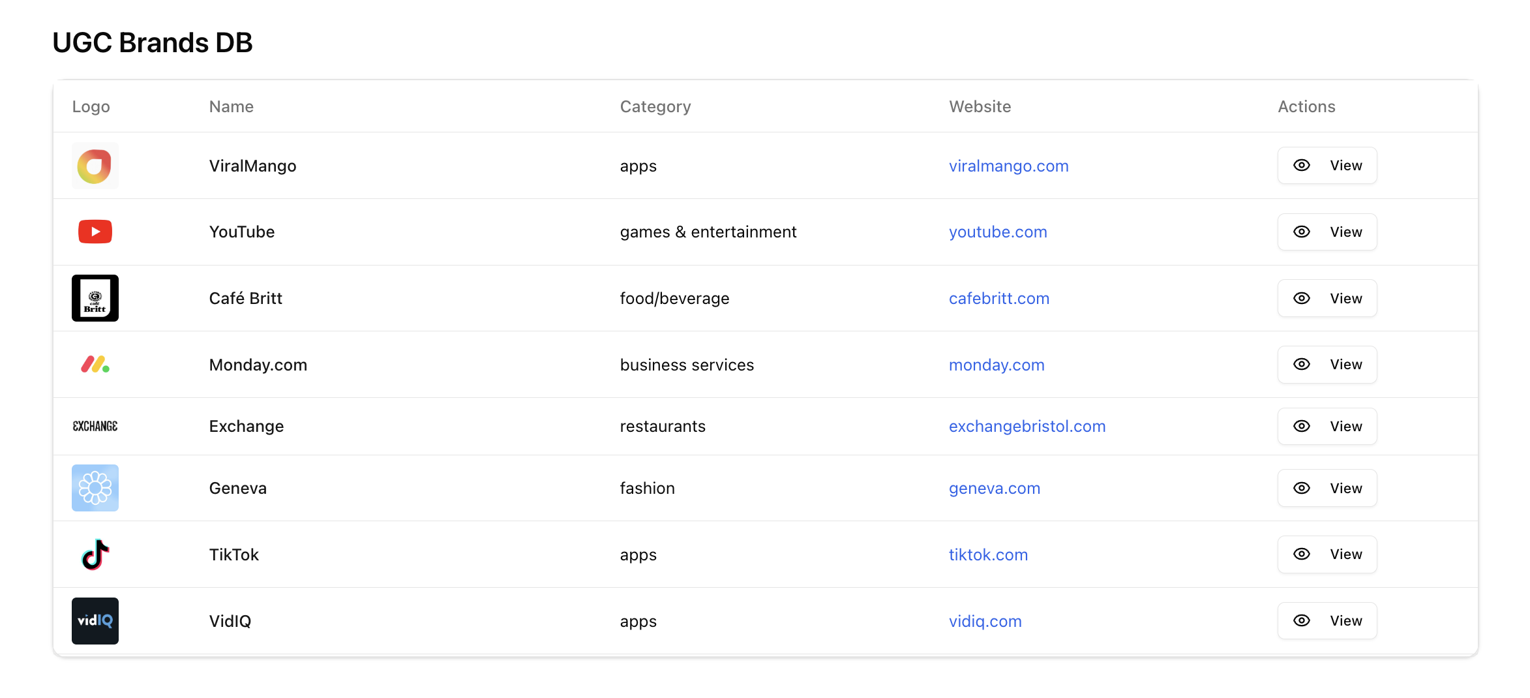Open the cafebritt.com link
The image size is (1530, 698).
click(998, 298)
